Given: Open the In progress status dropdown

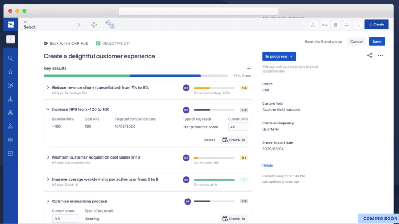Looking at the screenshot, I should (x=279, y=56).
